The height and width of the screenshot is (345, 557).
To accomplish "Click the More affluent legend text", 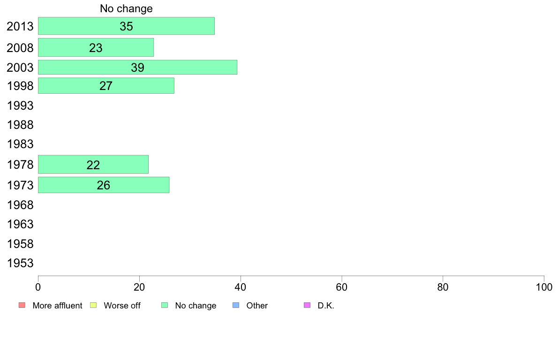I will (x=57, y=306).
